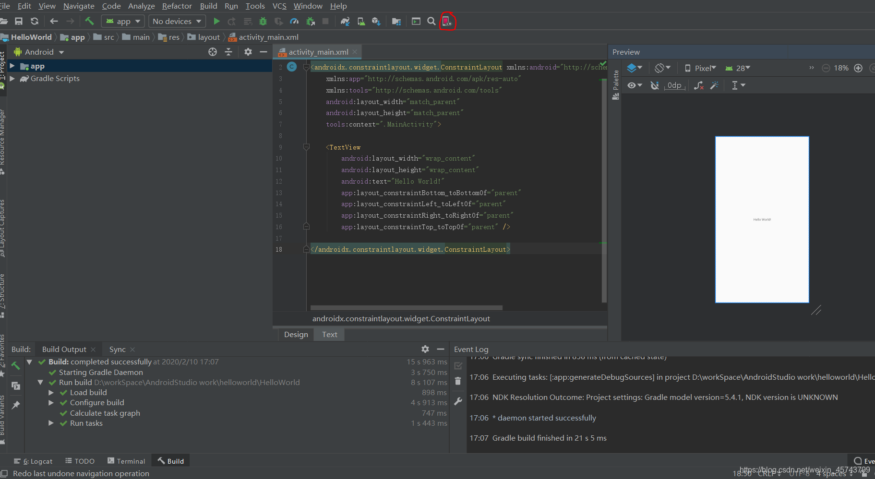Image resolution: width=875 pixels, height=479 pixels.
Task: Open the design surface layers dropdown
Action: pos(635,68)
